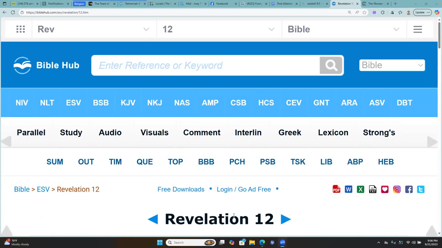Open the SUM summary link

coord(55,162)
